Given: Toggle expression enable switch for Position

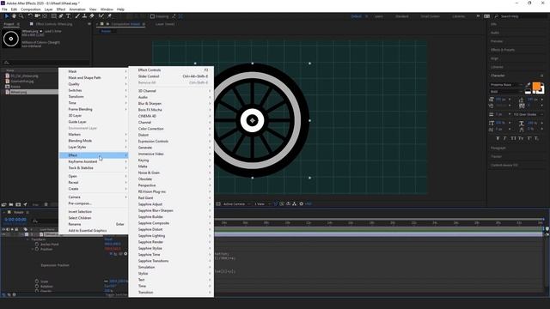Looking at the screenshot, I should click(x=111, y=254).
